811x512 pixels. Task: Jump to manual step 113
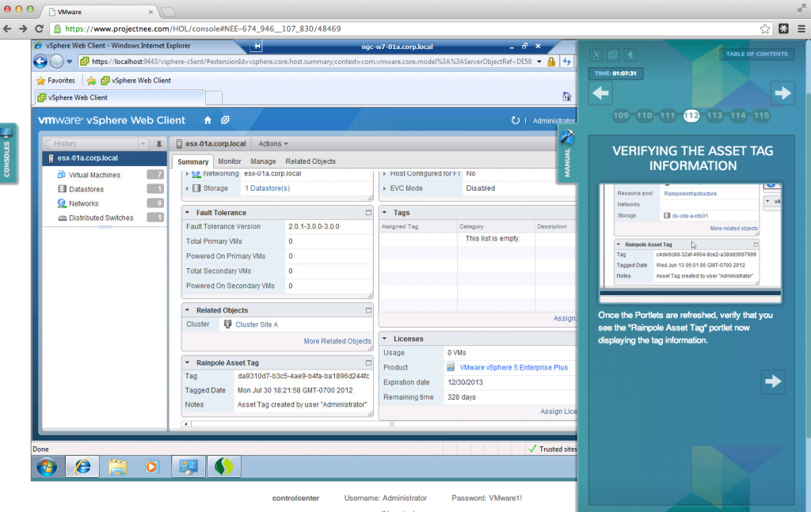pyautogui.click(x=714, y=116)
